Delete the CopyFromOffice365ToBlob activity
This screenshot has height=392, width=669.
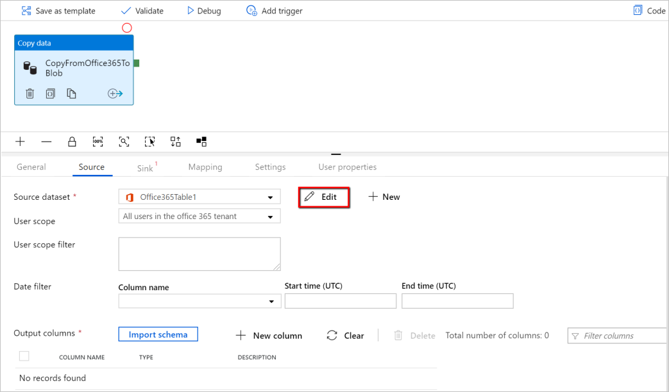[30, 93]
